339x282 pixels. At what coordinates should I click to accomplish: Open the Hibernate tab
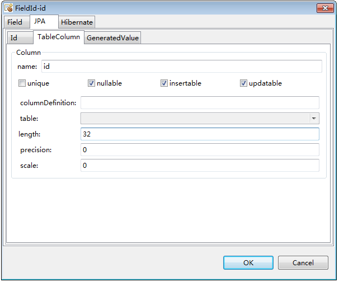[x=77, y=22]
